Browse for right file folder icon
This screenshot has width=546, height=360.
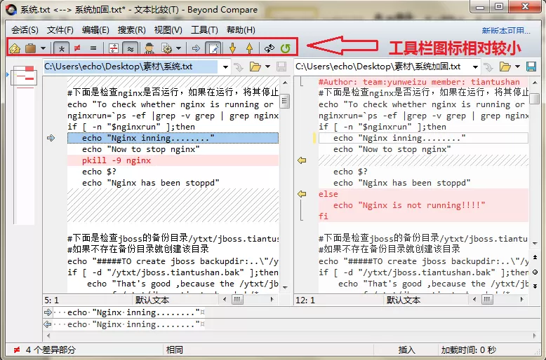pyautogui.click(x=505, y=67)
